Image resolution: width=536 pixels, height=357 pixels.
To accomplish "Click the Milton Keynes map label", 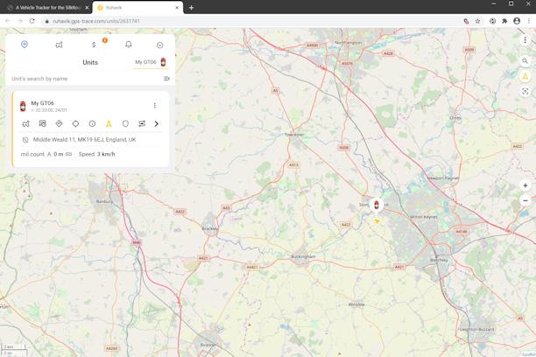I will (424, 217).
